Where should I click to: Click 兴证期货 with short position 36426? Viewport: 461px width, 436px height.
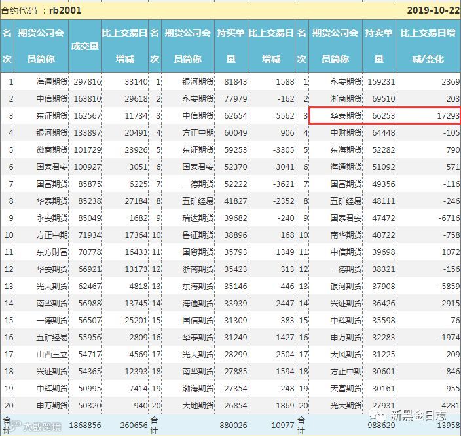(346, 303)
